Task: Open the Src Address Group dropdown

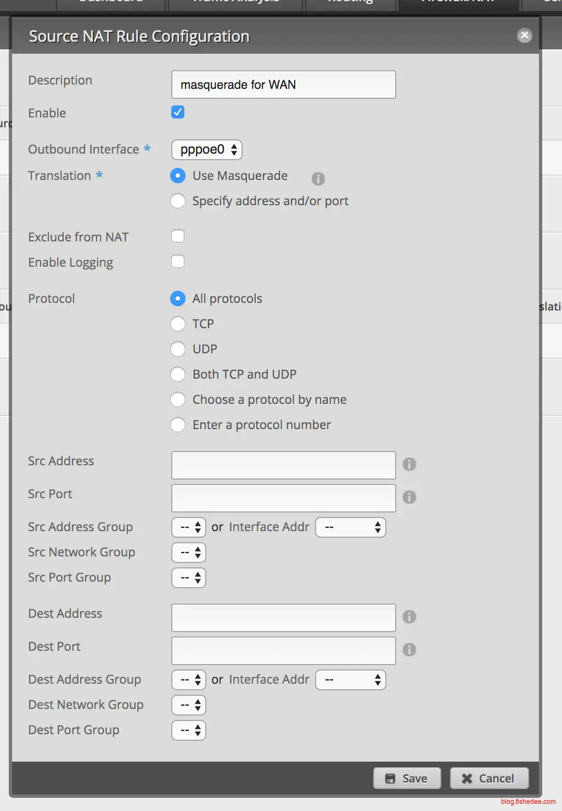Action: click(x=189, y=527)
